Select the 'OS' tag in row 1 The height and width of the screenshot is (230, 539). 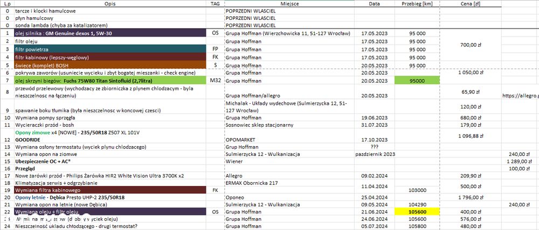215,33
